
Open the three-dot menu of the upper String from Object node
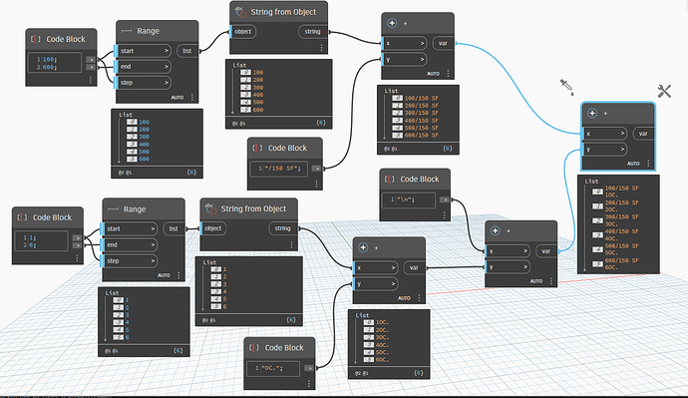click(321, 48)
